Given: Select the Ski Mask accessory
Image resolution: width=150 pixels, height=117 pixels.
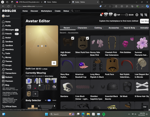Looking at the screenshot, I should (127, 87).
